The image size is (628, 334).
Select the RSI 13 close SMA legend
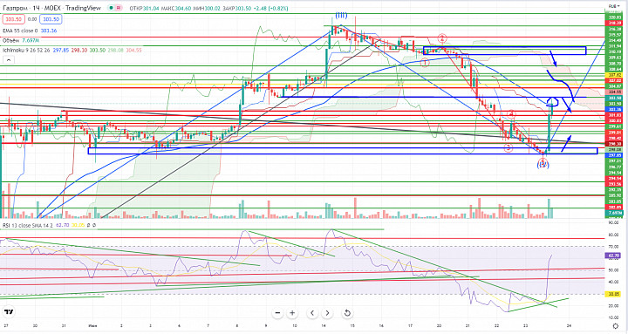(29, 226)
